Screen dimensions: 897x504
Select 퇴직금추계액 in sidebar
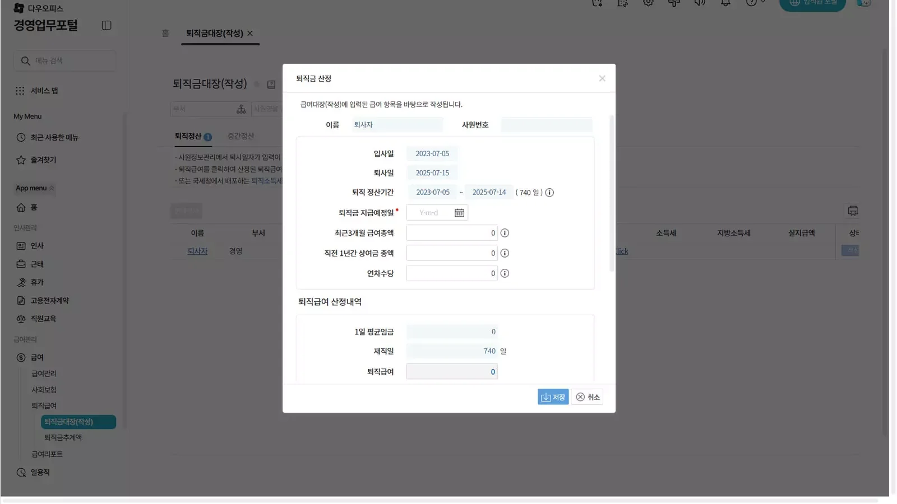coord(63,437)
